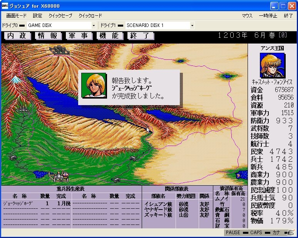Click the カナ indicator in the status bar
Viewport: 298px width, 238px height.
[x=276, y=233]
